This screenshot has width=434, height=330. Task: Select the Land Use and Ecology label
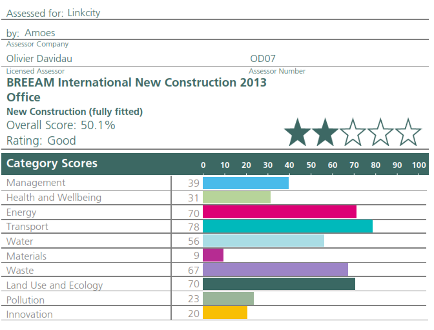coord(54,285)
